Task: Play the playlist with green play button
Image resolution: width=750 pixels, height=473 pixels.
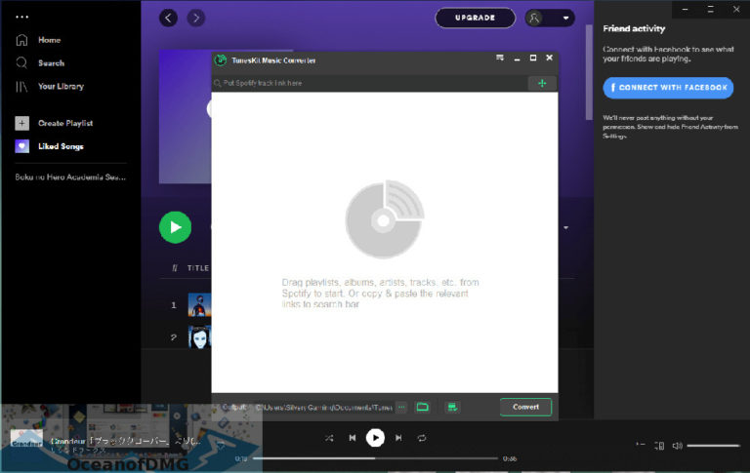Action: coord(175,227)
